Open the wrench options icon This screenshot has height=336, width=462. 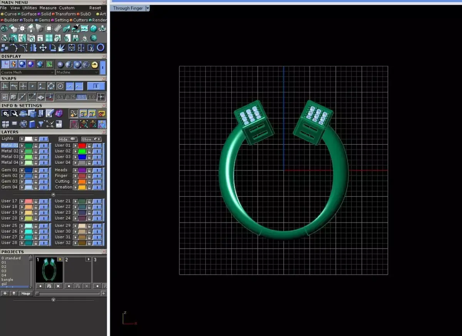click(x=15, y=113)
